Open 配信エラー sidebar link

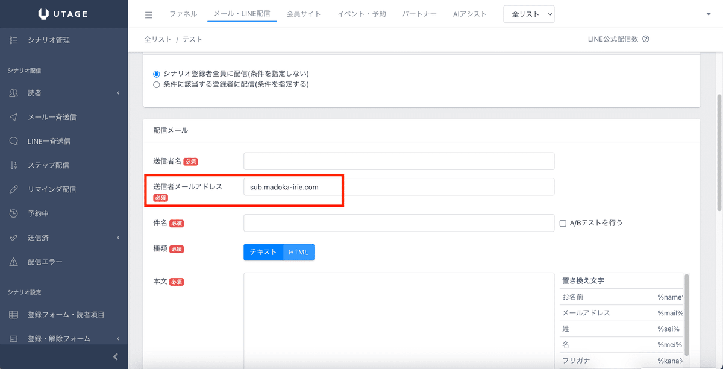pos(45,262)
